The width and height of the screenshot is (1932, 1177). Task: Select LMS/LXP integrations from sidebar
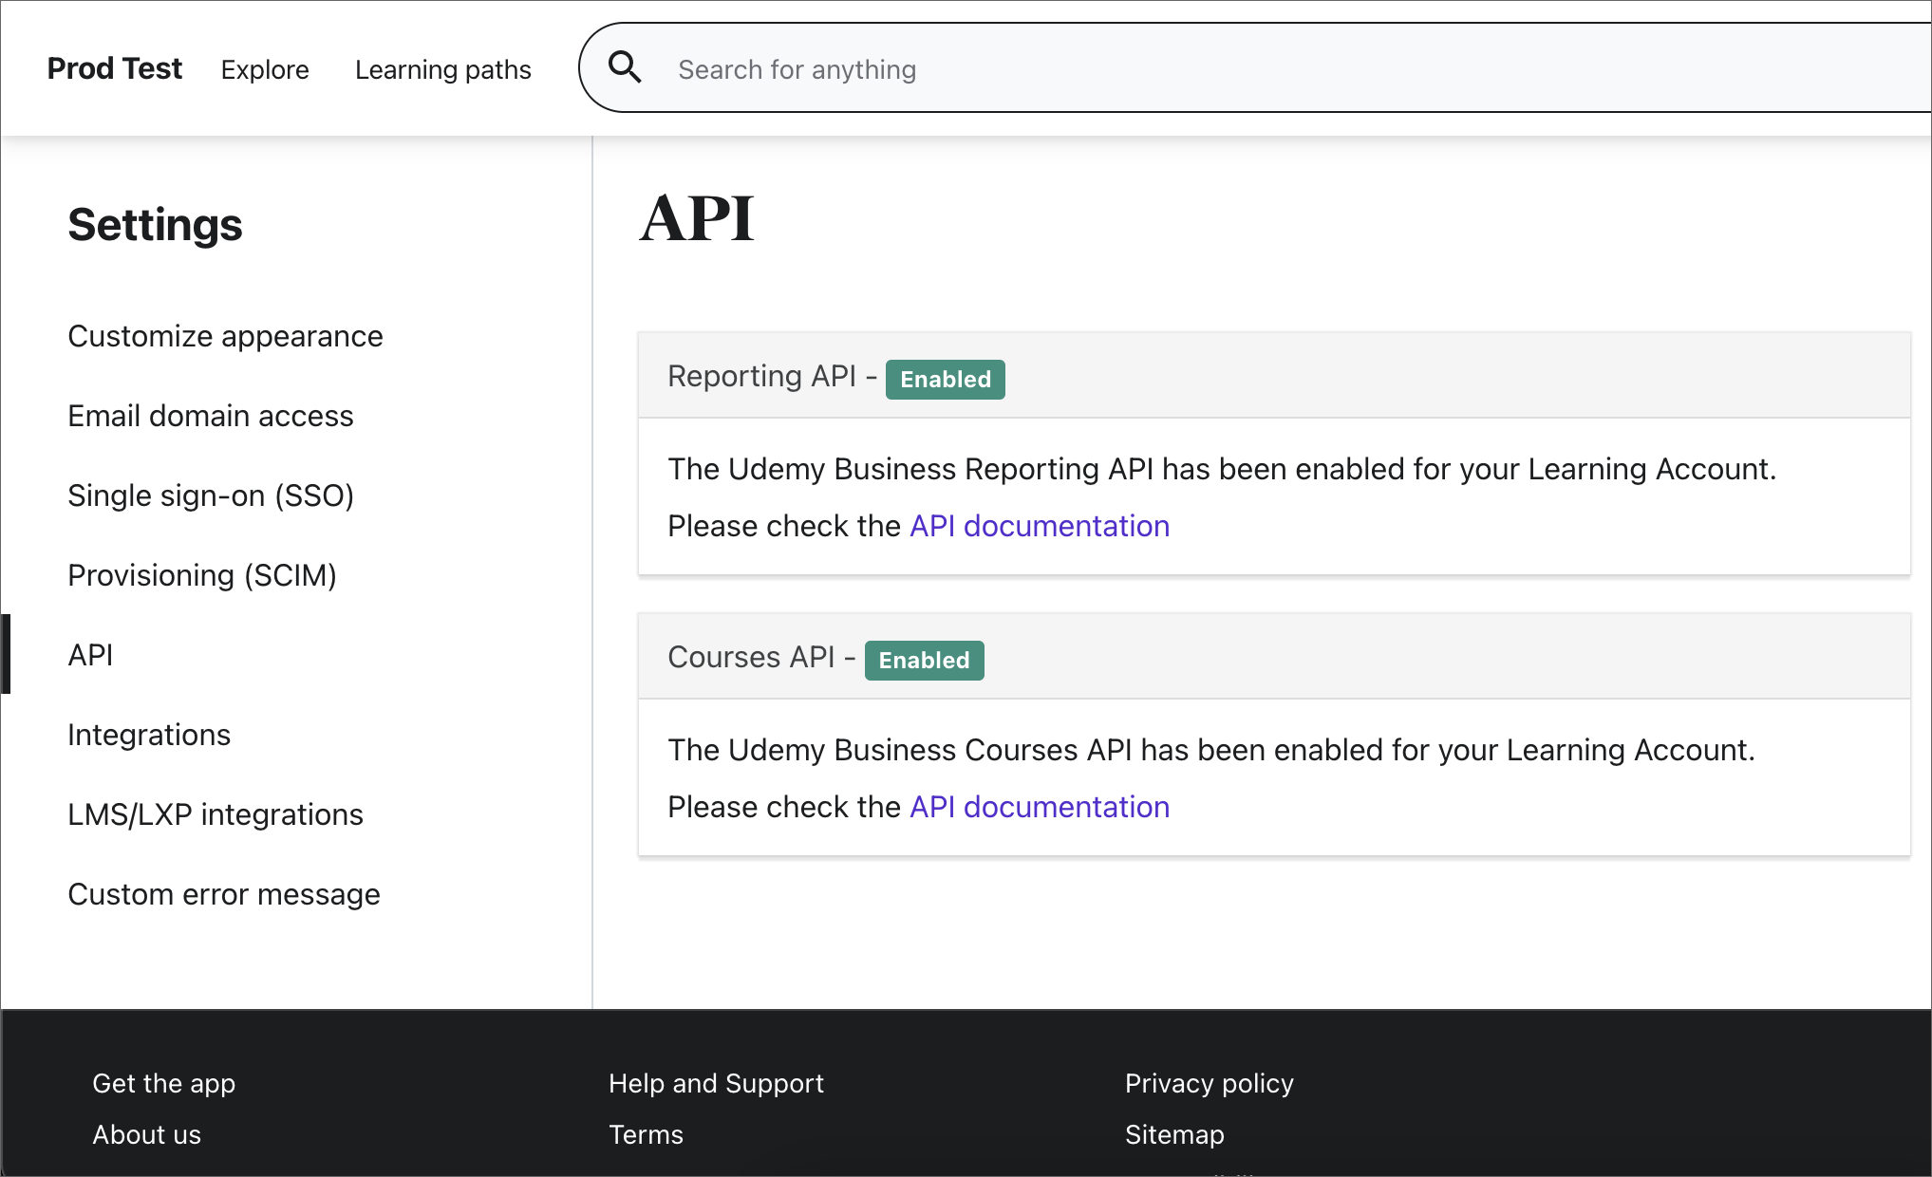tap(216, 813)
